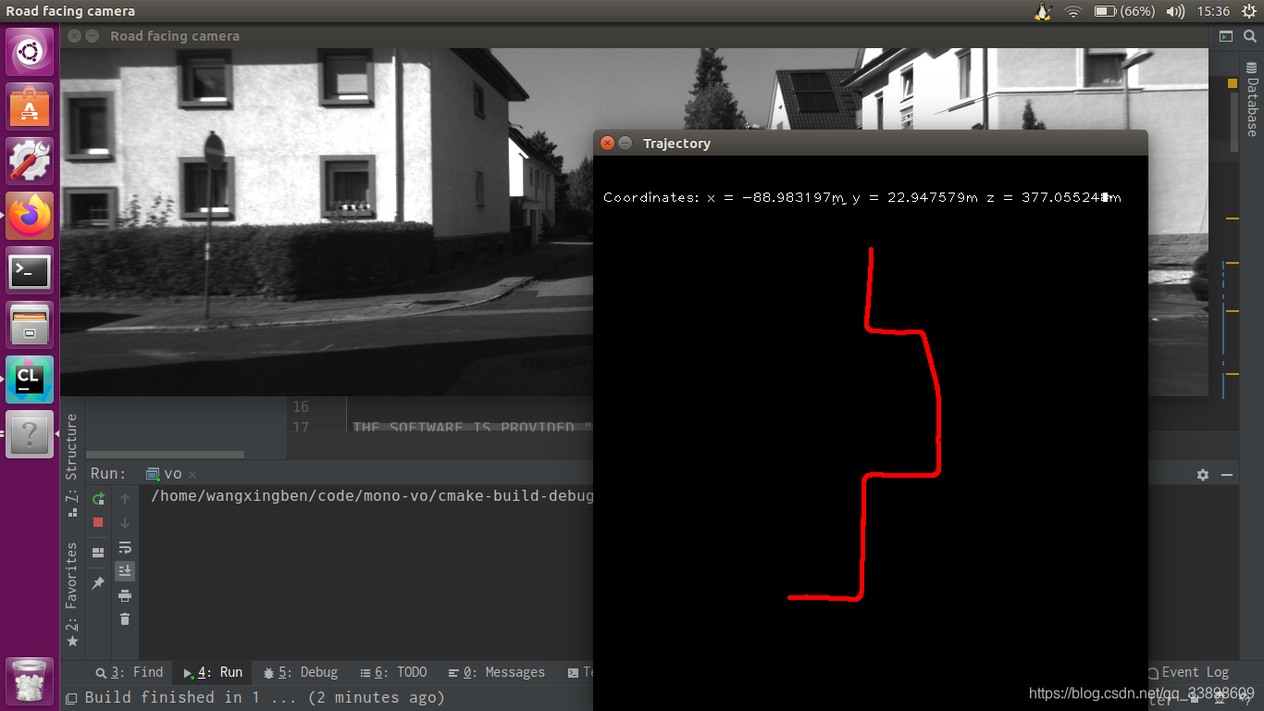
Task: Click the 'Build finished' status message
Action: [265, 697]
